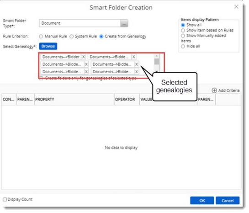Remove the first genealogy tag in the second row
Viewport: 249px width, 213px height.
tap(86, 64)
